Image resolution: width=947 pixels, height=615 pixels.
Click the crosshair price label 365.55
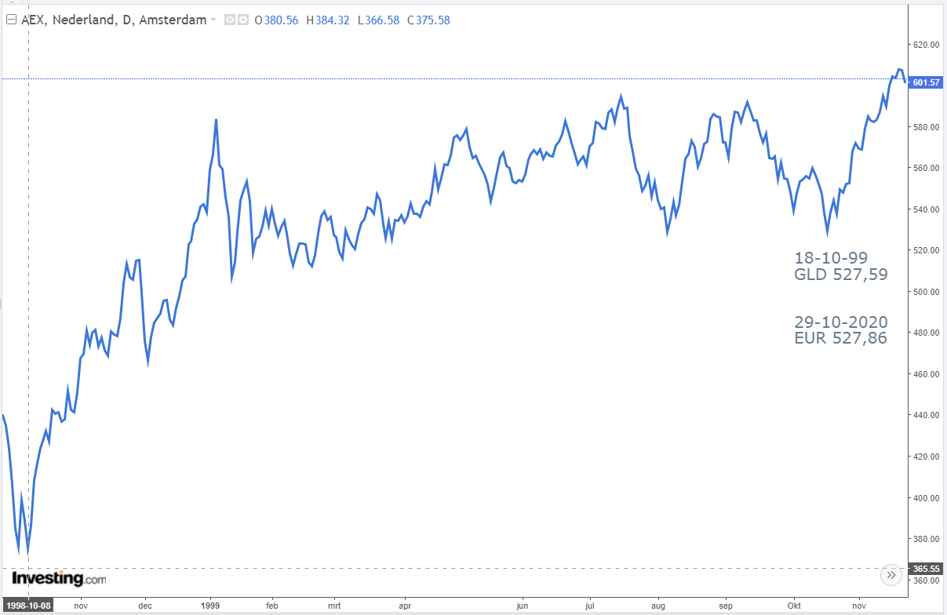coord(927,568)
